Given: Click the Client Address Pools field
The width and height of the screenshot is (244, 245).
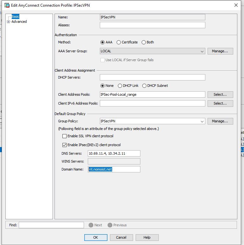Looking at the screenshot, I should (x=152, y=94).
